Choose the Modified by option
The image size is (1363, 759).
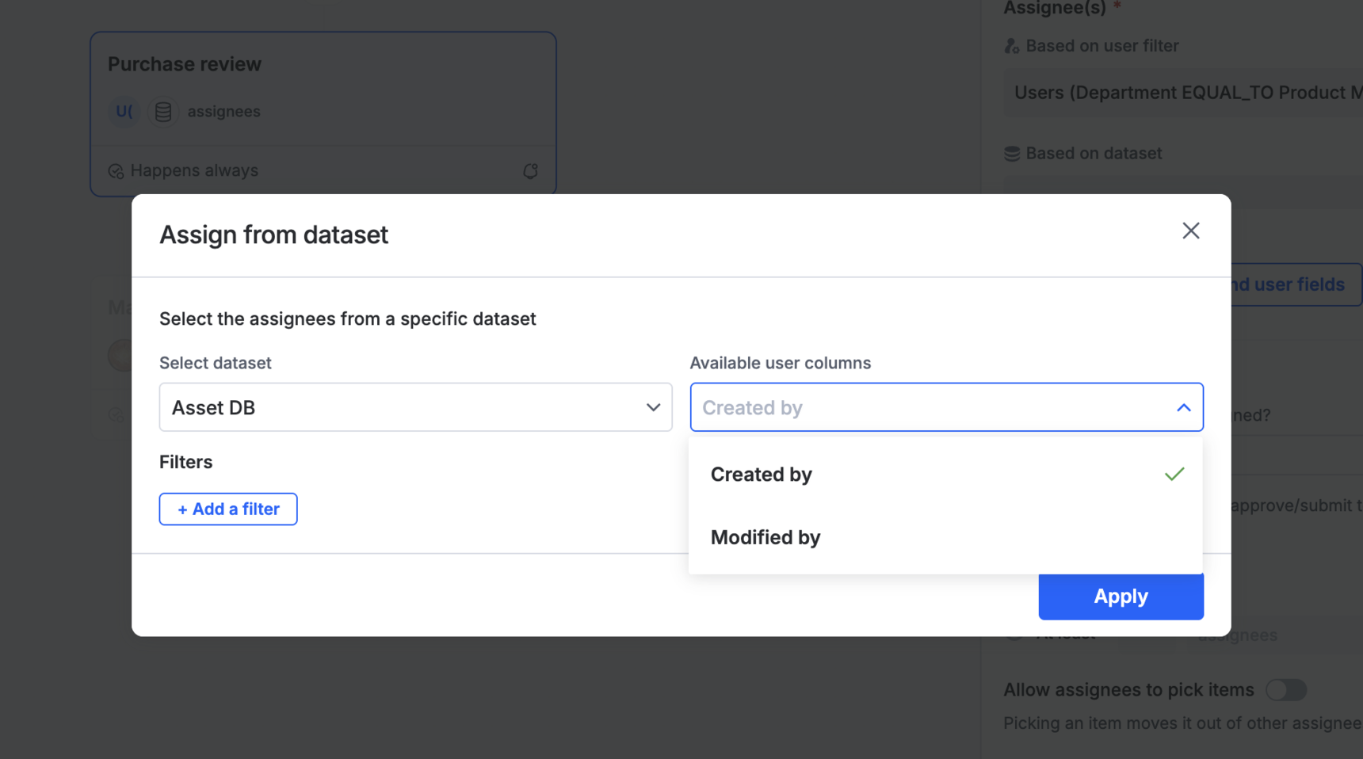click(945, 537)
